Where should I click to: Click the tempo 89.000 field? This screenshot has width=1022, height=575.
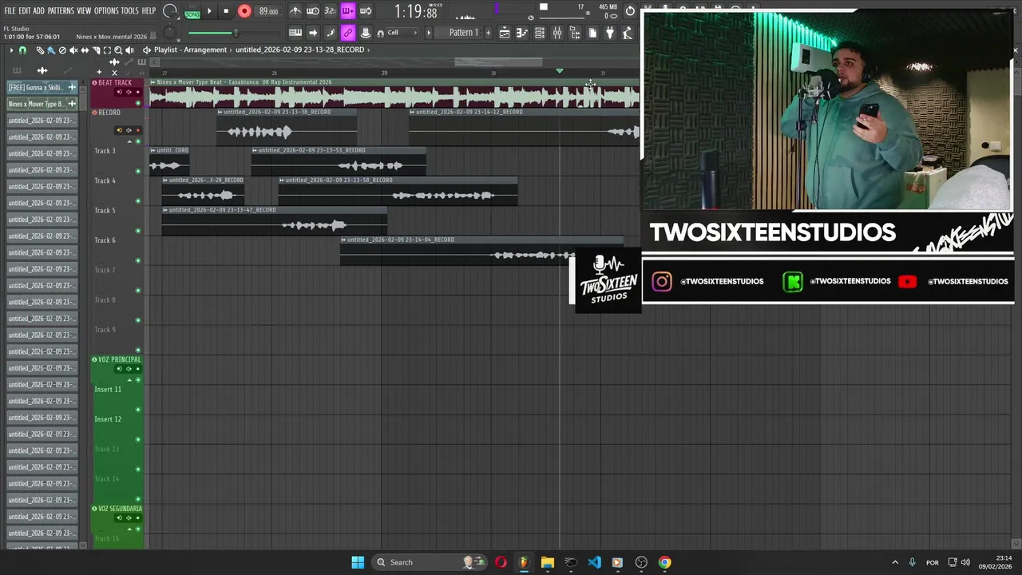(269, 11)
